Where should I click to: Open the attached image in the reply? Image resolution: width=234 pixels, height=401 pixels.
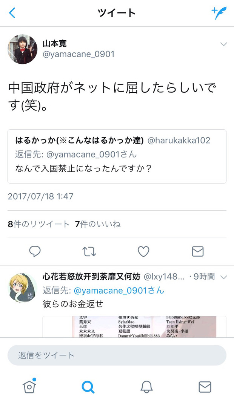coord(134,327)
